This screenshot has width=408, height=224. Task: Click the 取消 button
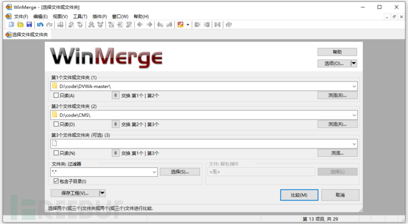340,195
